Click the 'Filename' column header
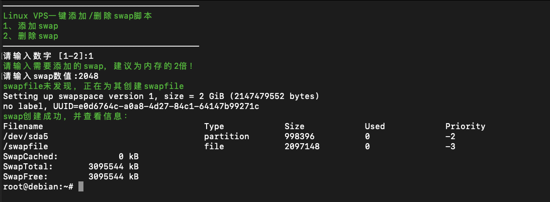Image resolution: width=550 pixels, height=202 pixels. coord(23,126)
